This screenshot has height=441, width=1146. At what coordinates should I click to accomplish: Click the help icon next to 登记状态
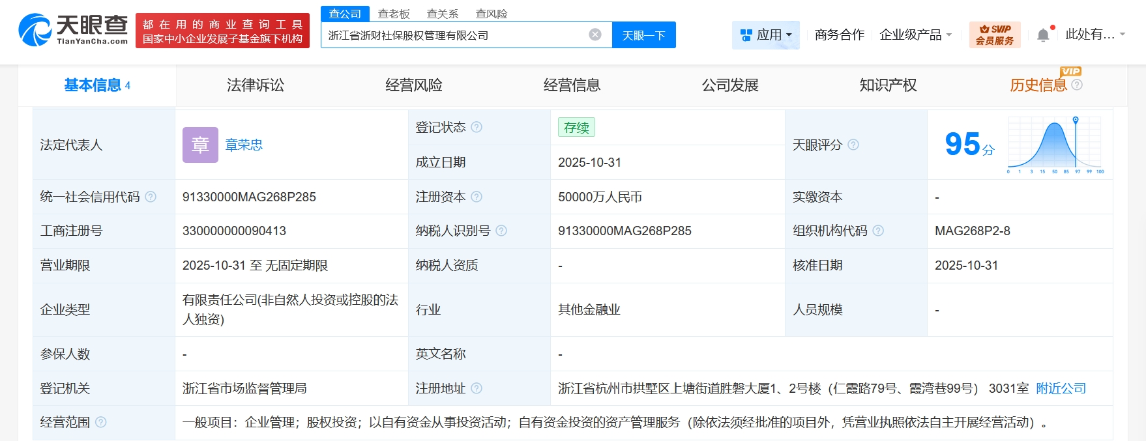point(477,127)
